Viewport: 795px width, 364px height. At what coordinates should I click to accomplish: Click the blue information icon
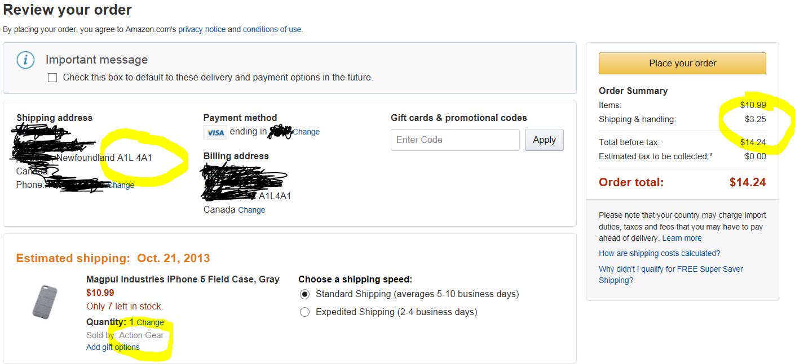coord(25,60)
